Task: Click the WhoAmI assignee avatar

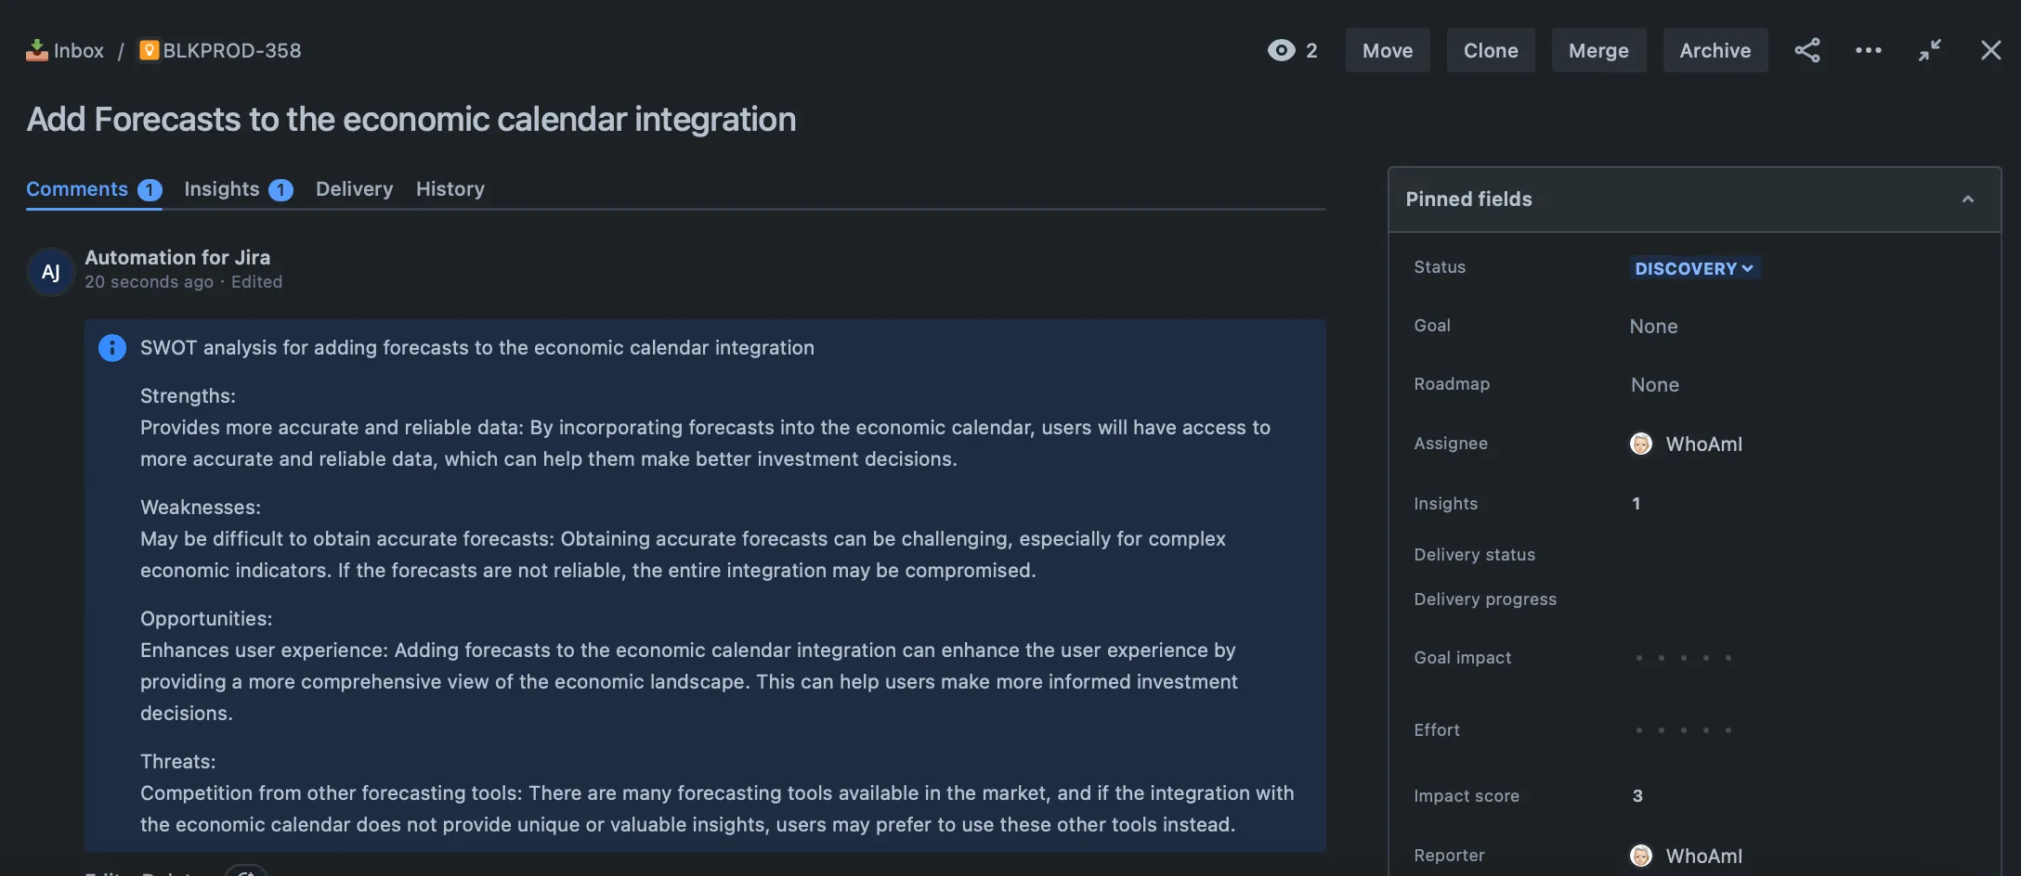Action: pyautogui.click(x=1641, y=444)
